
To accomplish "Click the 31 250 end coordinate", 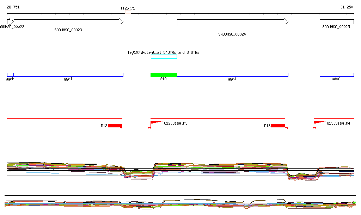I will click(x=347, y=7).
